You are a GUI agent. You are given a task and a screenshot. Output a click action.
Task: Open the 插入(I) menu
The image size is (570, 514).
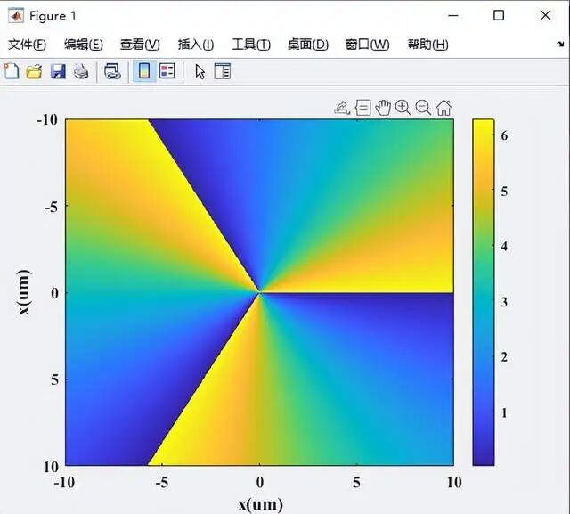[x=196, y=45]
